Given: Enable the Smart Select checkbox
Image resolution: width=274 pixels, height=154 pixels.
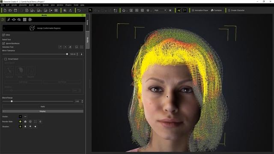Looking at the screenshot, I should click(x=6, y=59).
